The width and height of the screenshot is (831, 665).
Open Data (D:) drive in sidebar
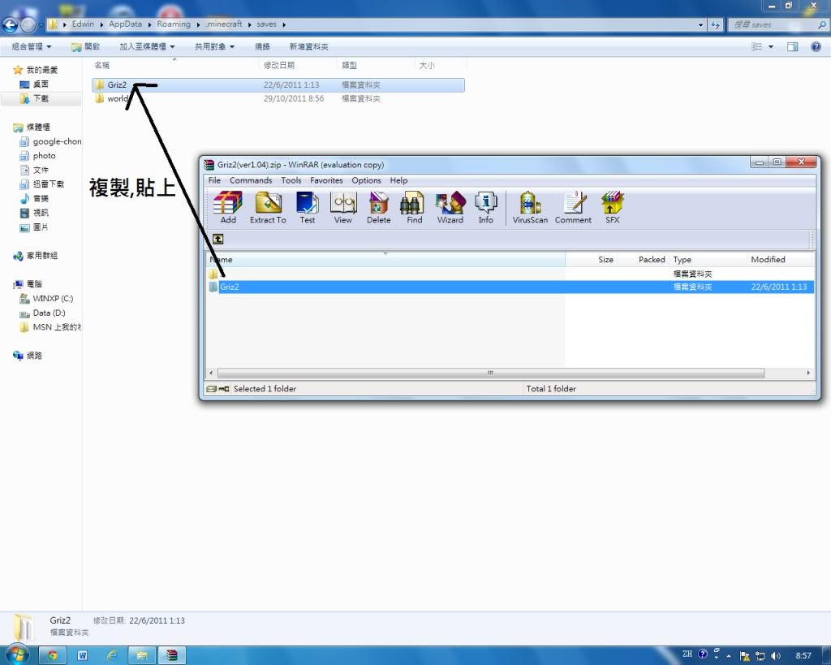click(x=49, y=313)
